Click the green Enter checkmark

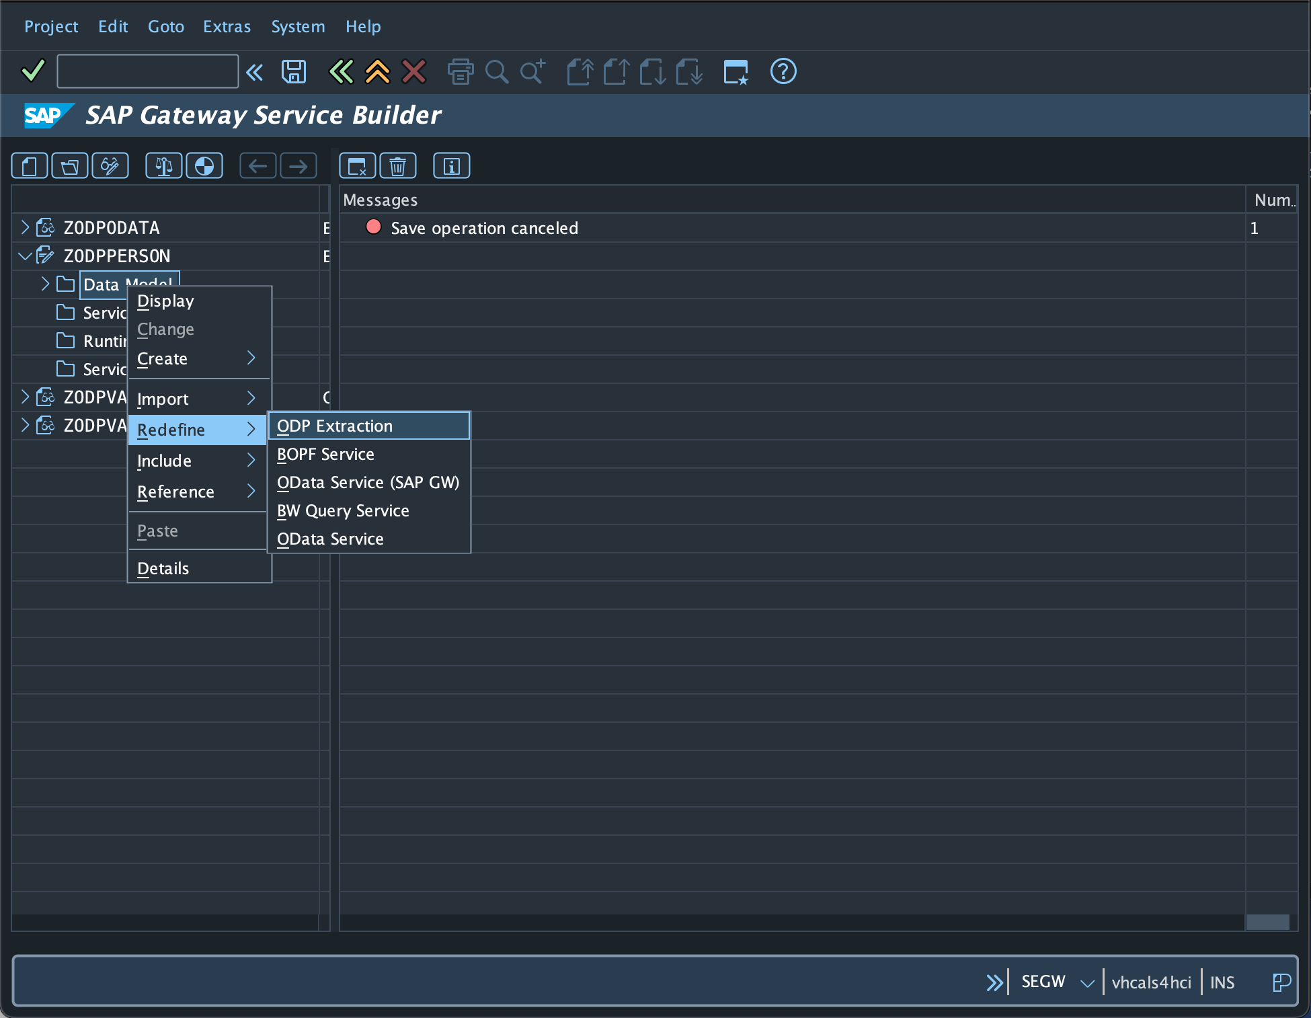point(33,70)
